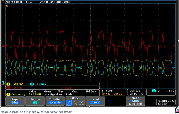Open Mode Auto & Holdoff settings

135,101
